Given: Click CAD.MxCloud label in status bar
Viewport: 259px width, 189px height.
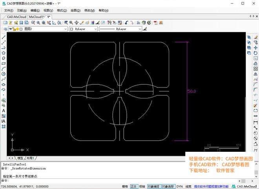Looking at the screenshot, I should (246, 187).
